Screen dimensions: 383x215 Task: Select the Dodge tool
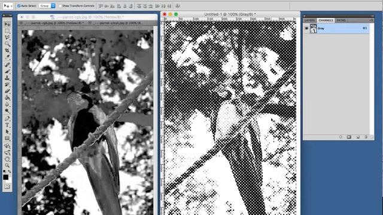pos(7,111)
